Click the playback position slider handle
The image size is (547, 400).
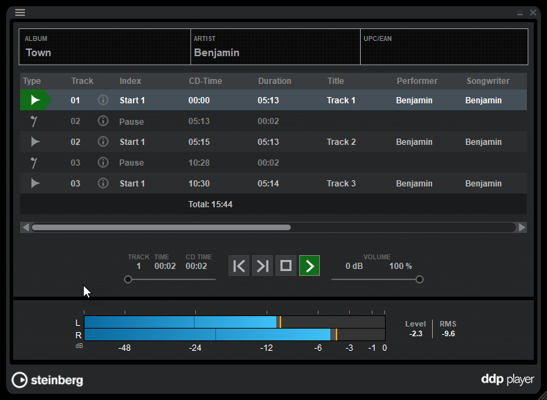tap(128, 279)
